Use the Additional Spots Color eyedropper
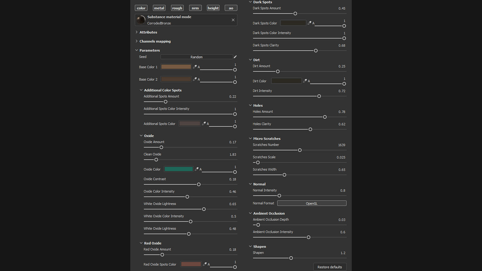Viewport: 482px width, 271px height. (204, 124)
